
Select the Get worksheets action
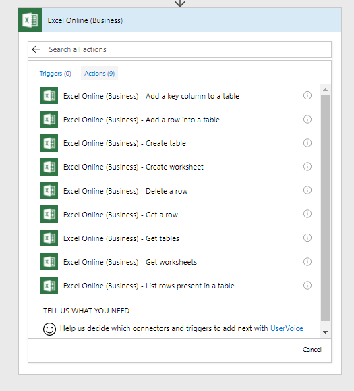[130, 262]
